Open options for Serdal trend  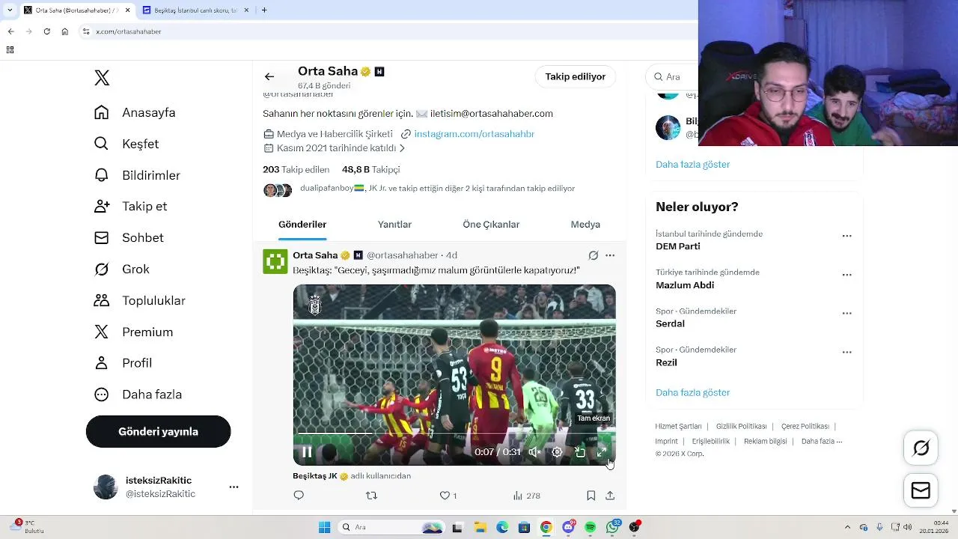point(846,314)
